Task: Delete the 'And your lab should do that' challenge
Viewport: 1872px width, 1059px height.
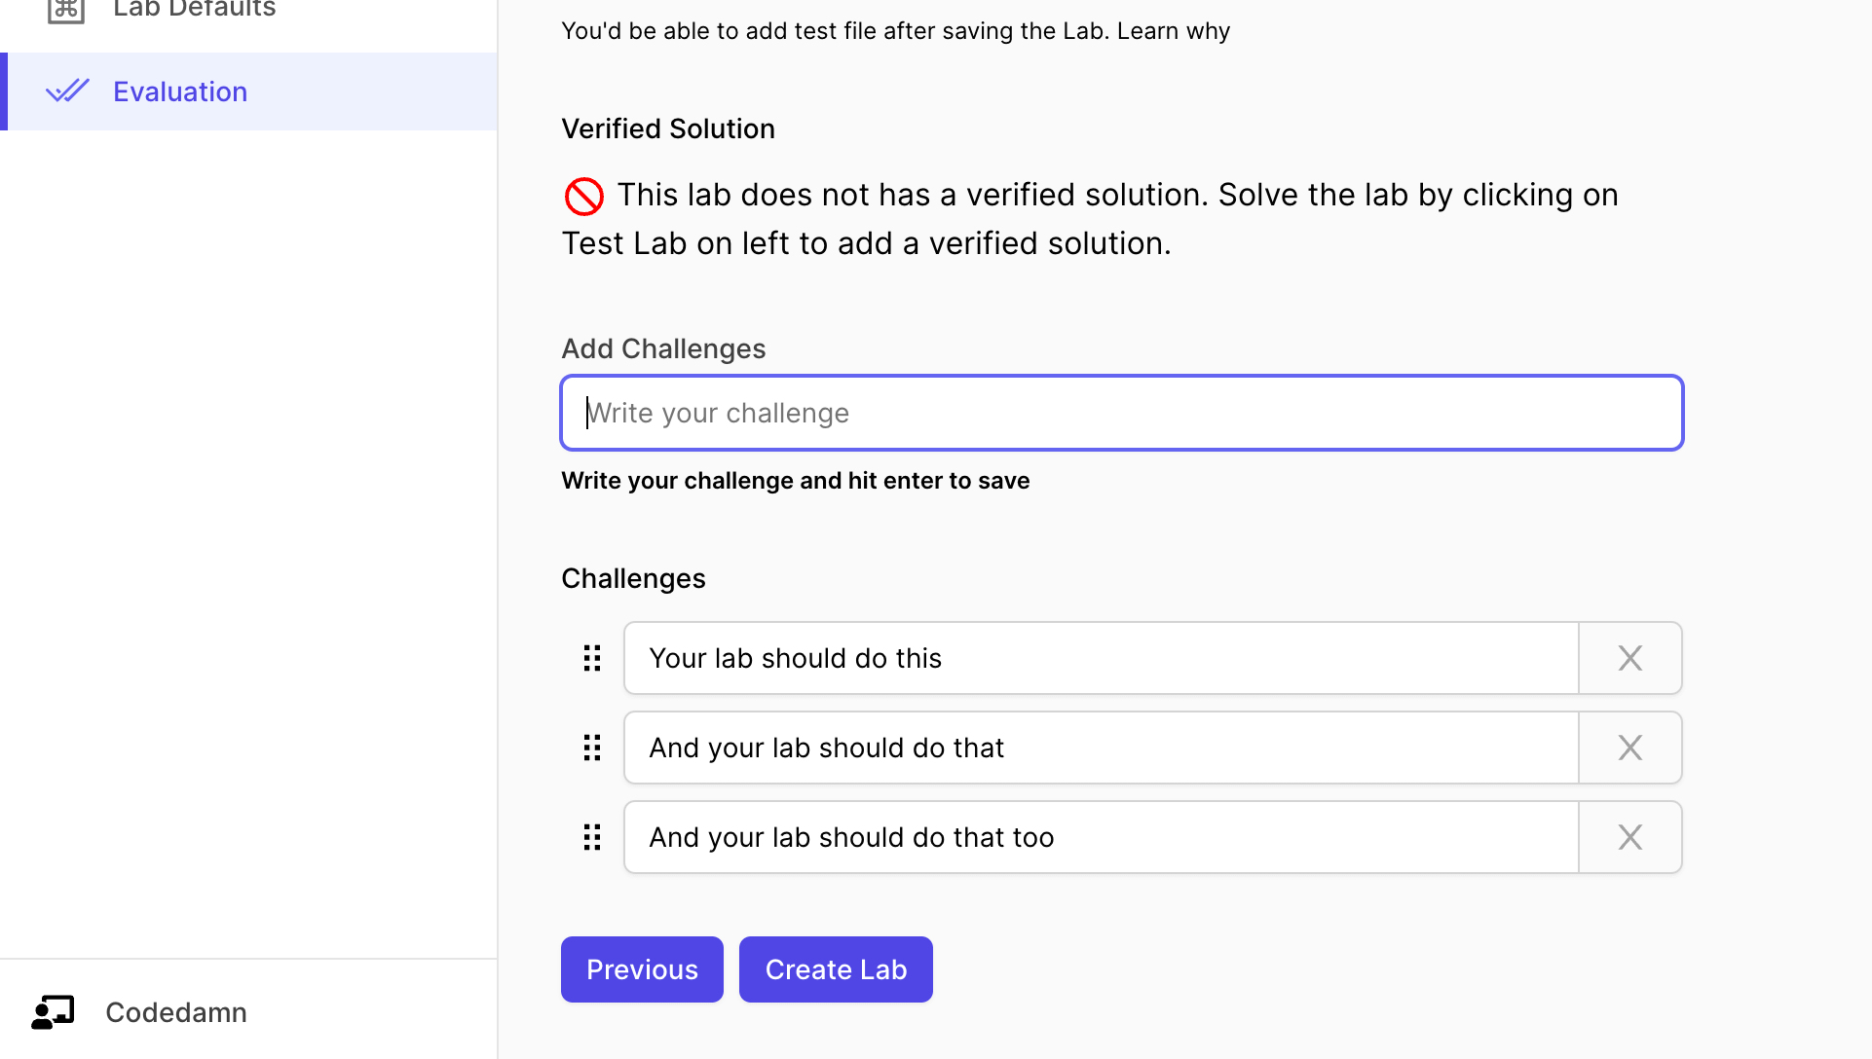Action: 1629,749
